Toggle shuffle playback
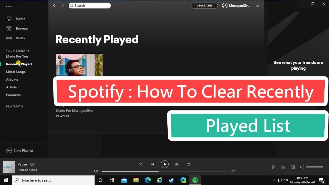The height and width of the screenshot is (185, 329). click(141, 164)
